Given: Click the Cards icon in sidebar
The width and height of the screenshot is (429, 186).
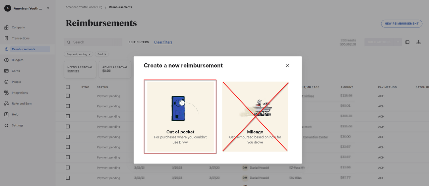Looking at the screenshot, I should (x=6, y=71).
